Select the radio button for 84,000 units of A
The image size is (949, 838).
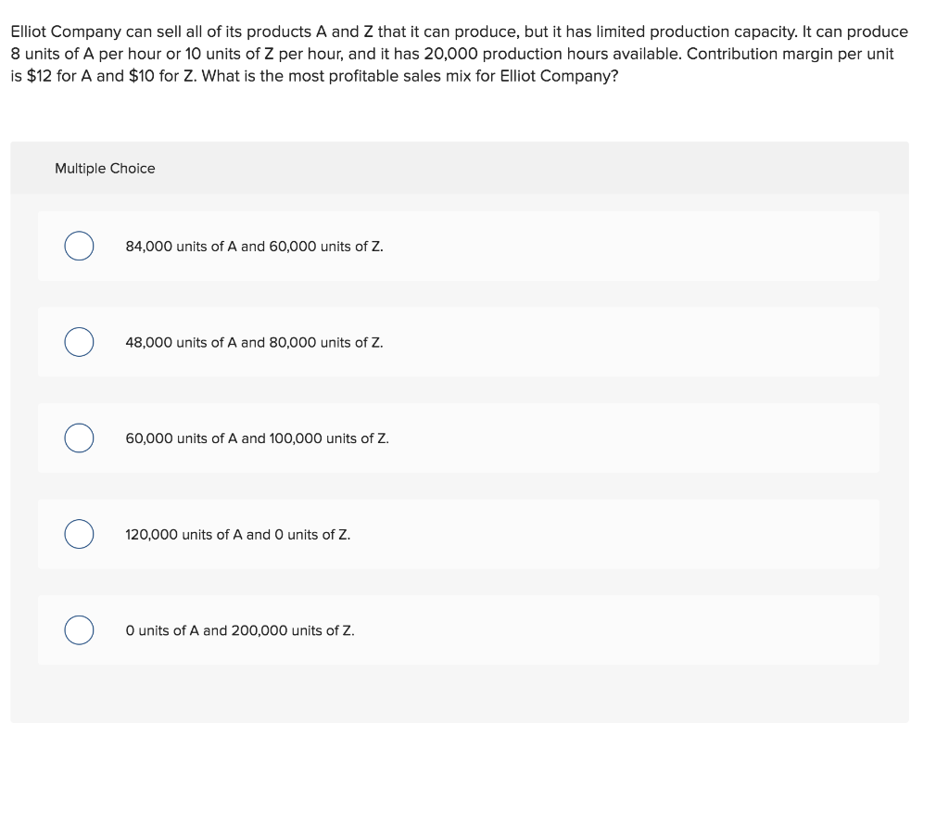pyautogui.click(x=79, y=247)
